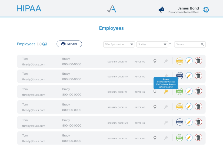Delete the second employee with trash icon
223x145 pixels.
[198, 75]
